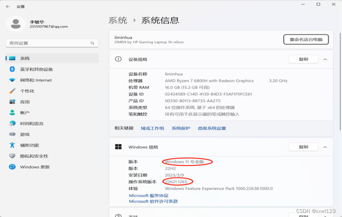Click the Windows 更新 sync icon

point(12,167)
